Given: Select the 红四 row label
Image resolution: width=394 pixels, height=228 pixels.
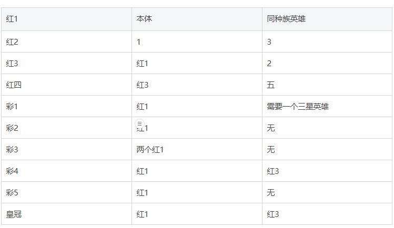Looking at the screenshot, I should 13,85.
